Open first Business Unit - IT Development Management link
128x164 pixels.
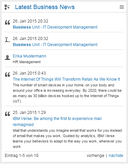click(x=55, y=27)
